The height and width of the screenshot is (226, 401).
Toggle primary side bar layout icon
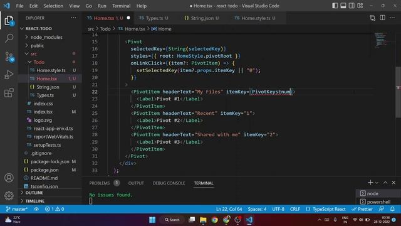coord(335,6)
